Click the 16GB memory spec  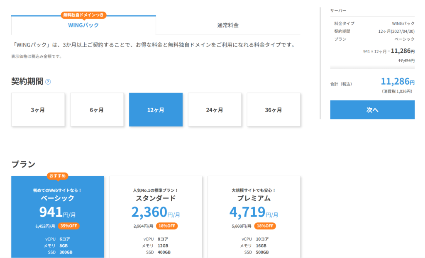[x=261, y=246]
